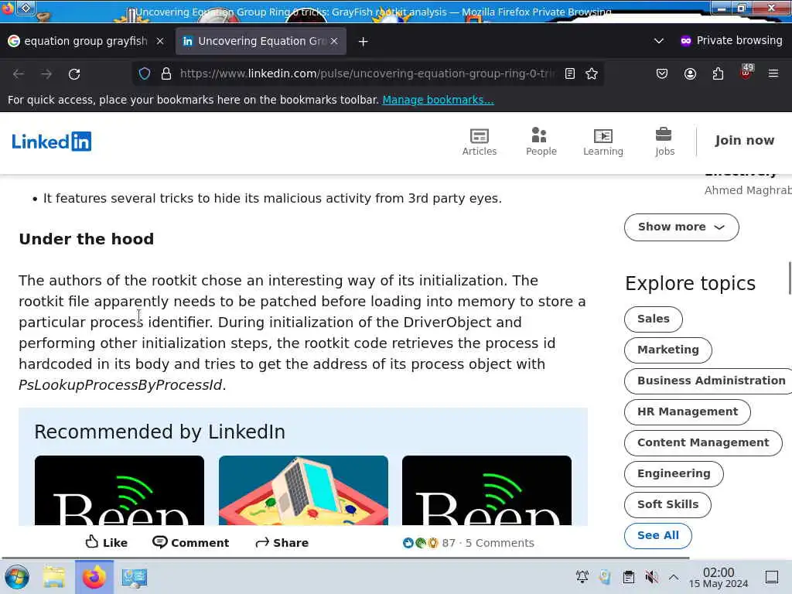792x594 pixels.
Task: Expand hidden system tray icons chevron
Action: [x=674, y=577]
